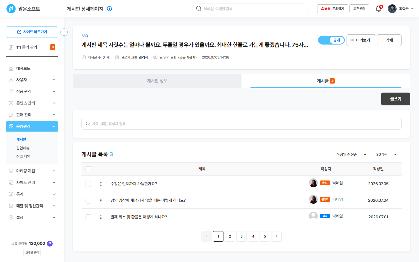Check the box for 수강은 언제까지 가능한가요?
The height and width of the screenshot is (262, 419).
pyautogui.click(x=88, y=184)
